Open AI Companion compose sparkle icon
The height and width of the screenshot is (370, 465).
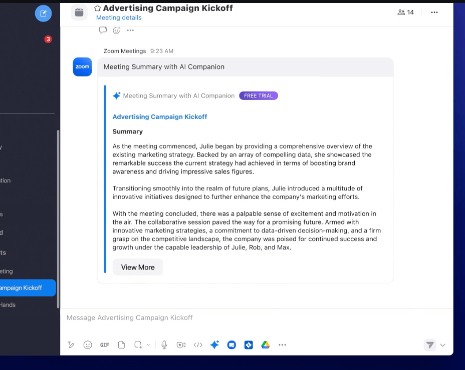pos(214,344)
